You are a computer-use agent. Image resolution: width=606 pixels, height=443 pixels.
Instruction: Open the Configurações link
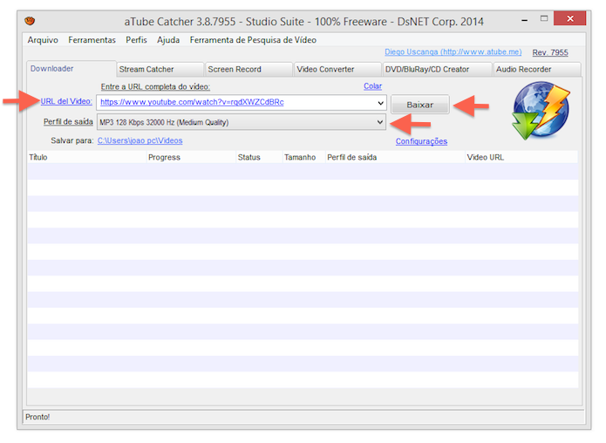[421, 141]
